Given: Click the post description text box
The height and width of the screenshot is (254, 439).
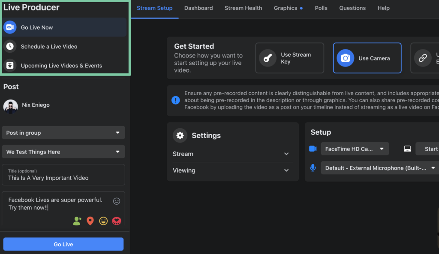Looking at the screenshot, I should [63, 208].
